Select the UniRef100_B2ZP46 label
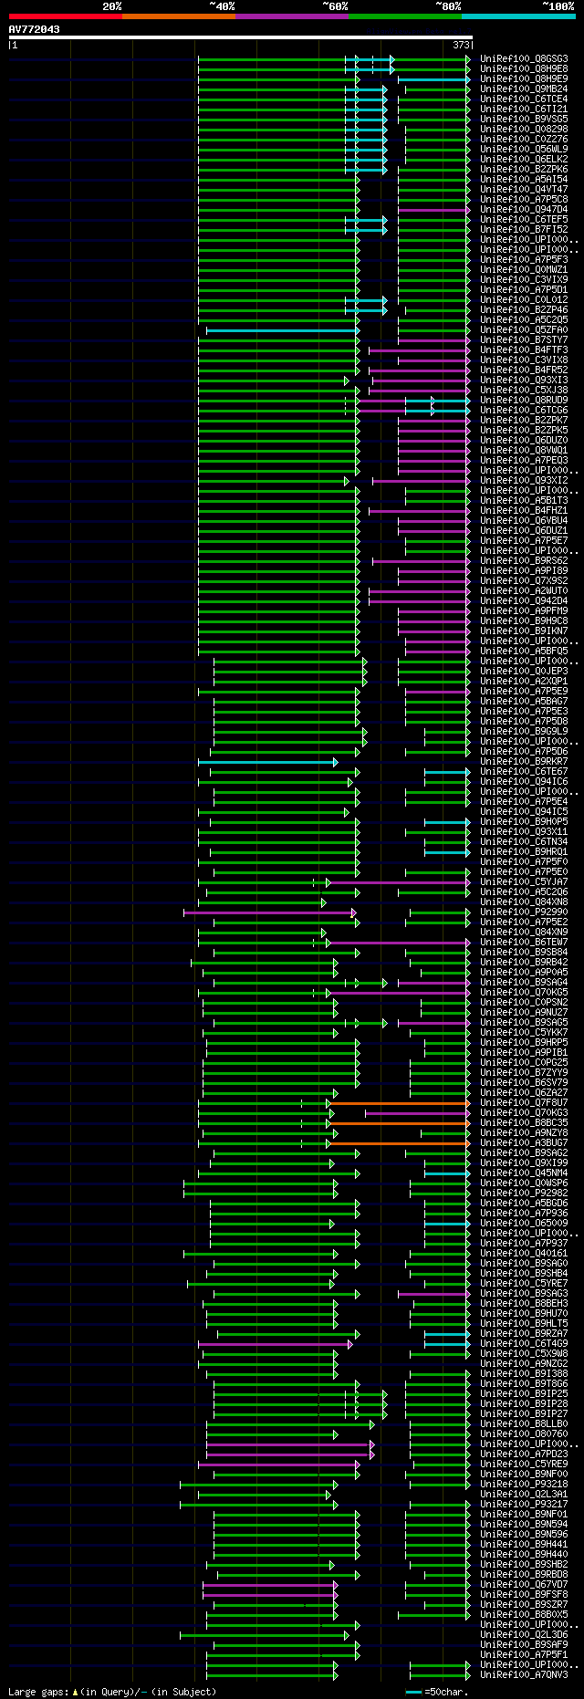The width and height of the screenshot is (584, 1699). [x=524, y=310]
